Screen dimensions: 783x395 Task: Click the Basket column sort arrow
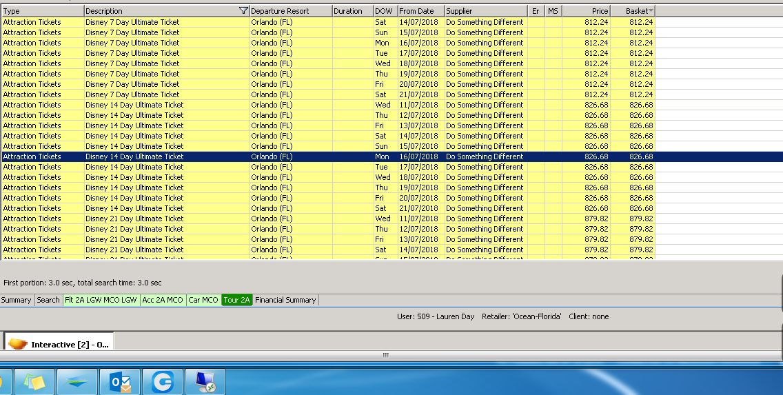[651, 10]
